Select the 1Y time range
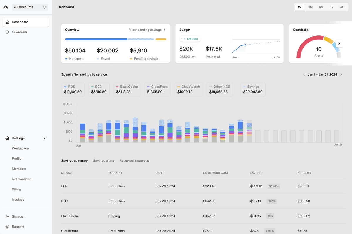 click(x=332, y=7)
